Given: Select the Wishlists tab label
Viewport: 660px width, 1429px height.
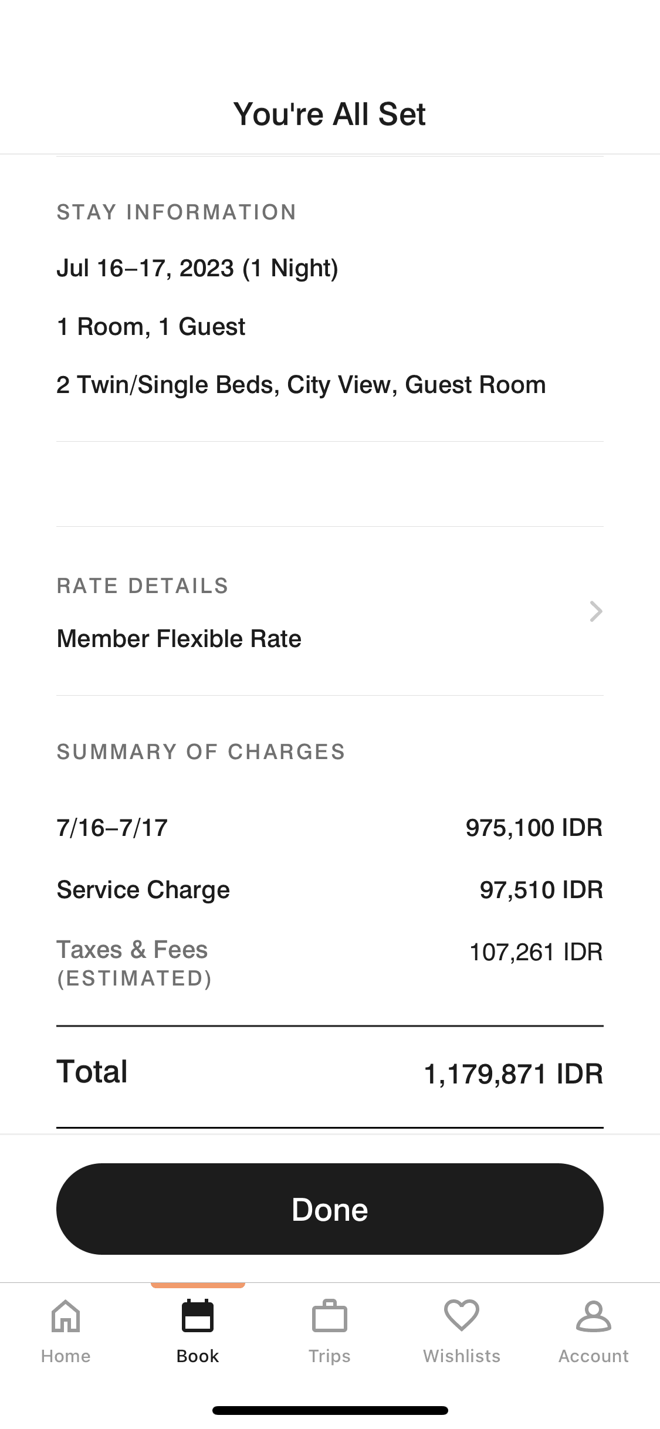Looking at the screenshot, I should [x=462, y=1356].
